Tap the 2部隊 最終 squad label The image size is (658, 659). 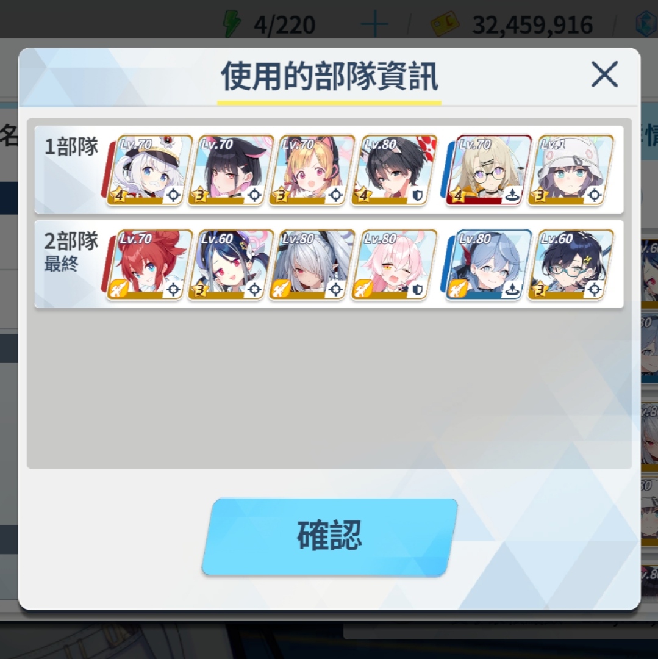(x=71, y=251)
